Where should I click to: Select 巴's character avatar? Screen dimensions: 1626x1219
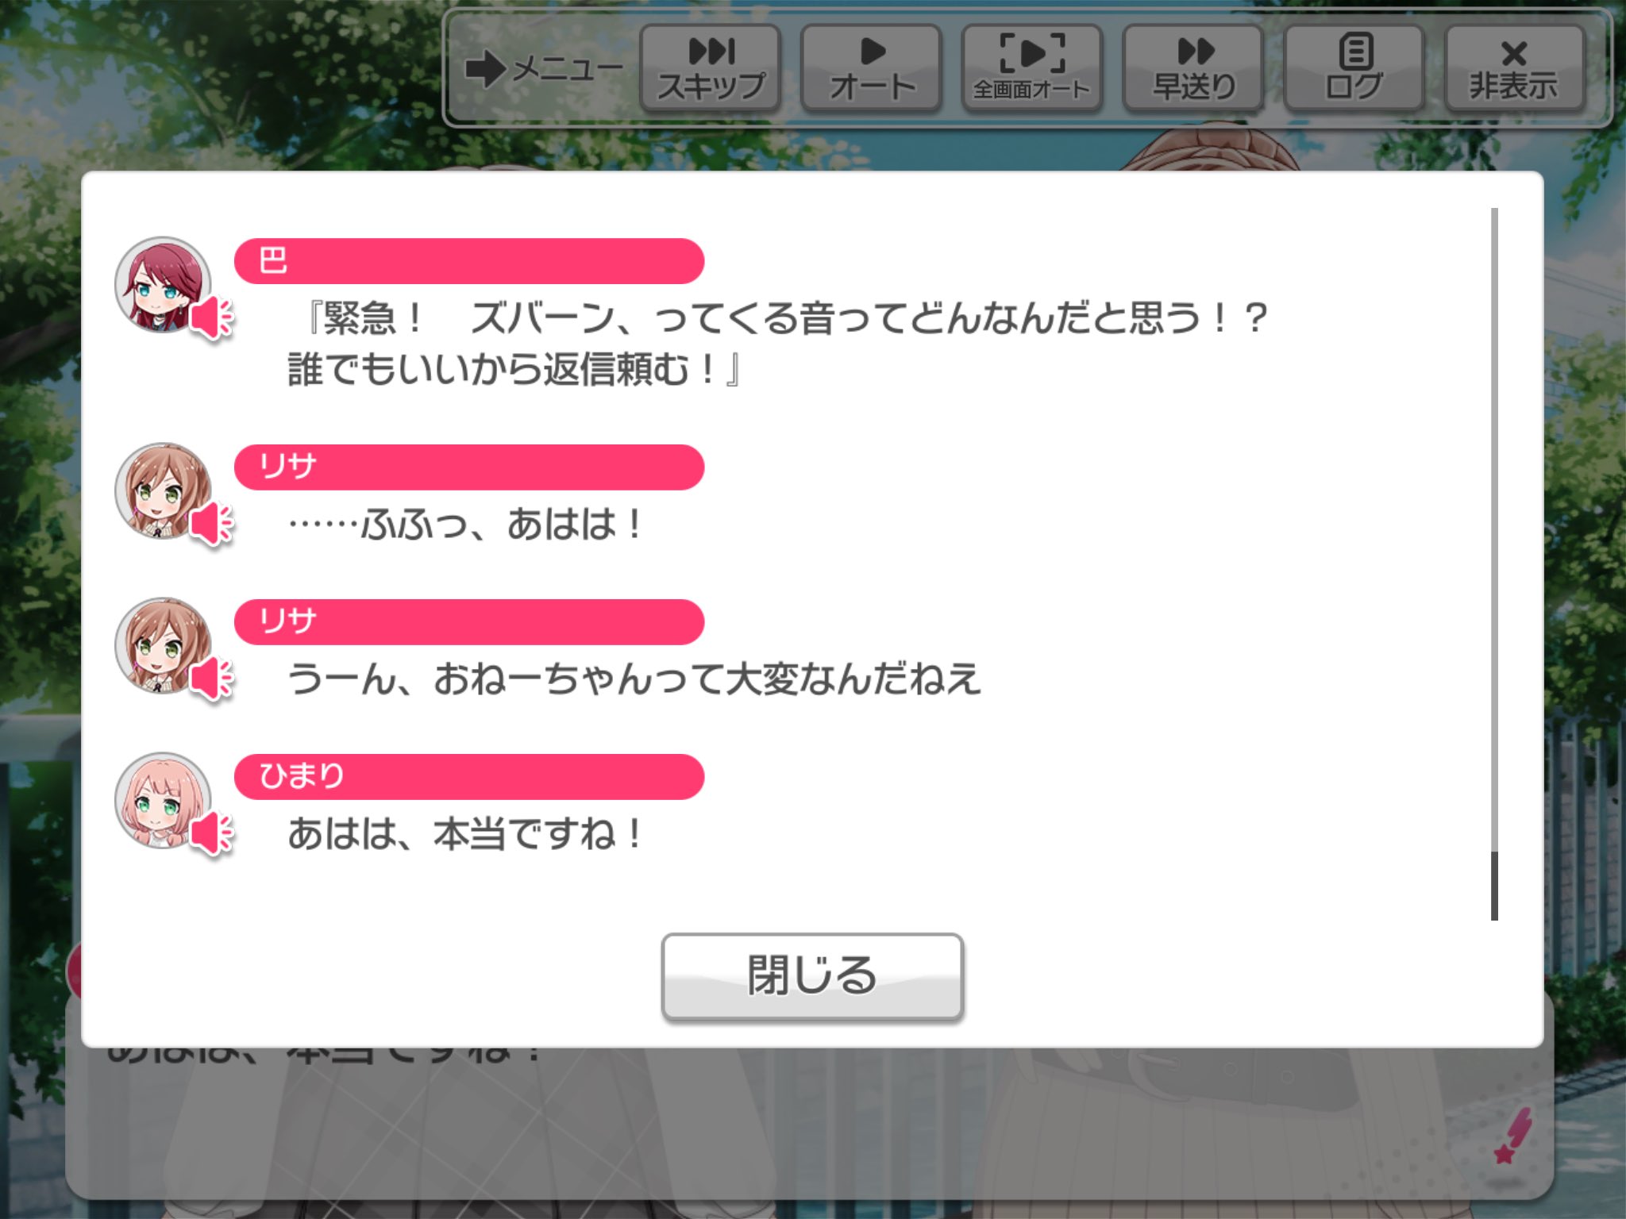[163, 284]
